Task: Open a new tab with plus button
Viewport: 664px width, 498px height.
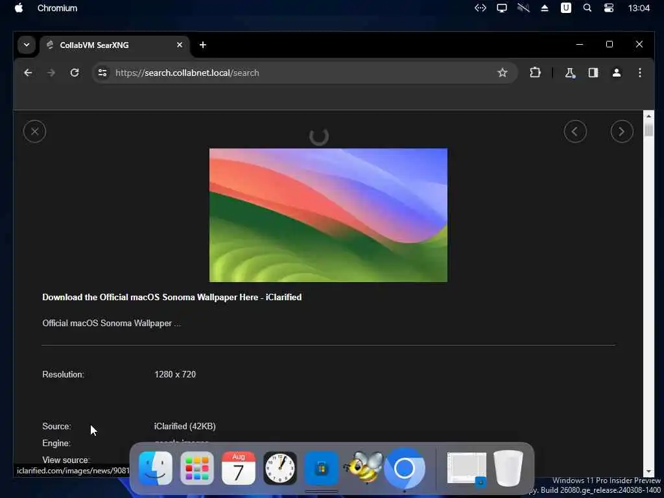Action: [x=203, y=45]
